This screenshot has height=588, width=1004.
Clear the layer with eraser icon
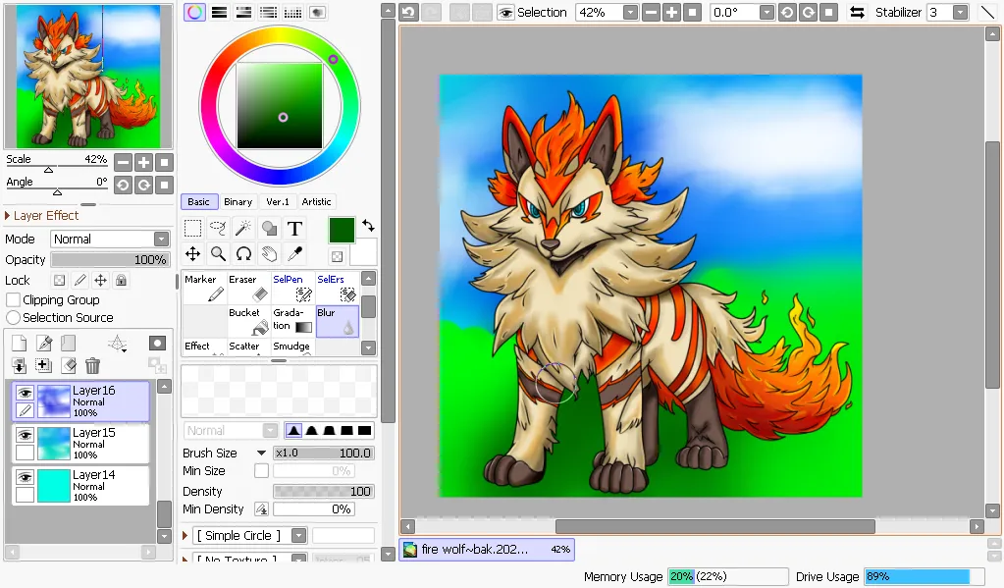pos(69,366)
